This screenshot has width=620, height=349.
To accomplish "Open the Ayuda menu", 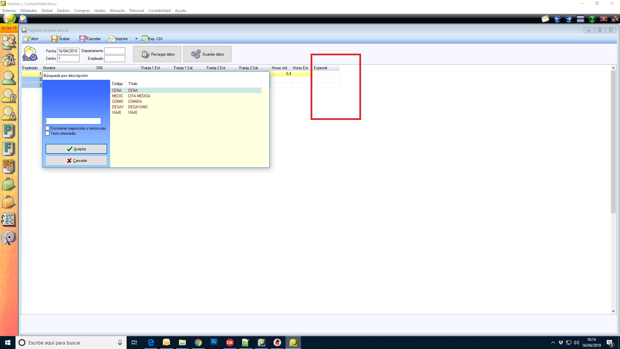I will pyautogui.click(x=181, y=11).
